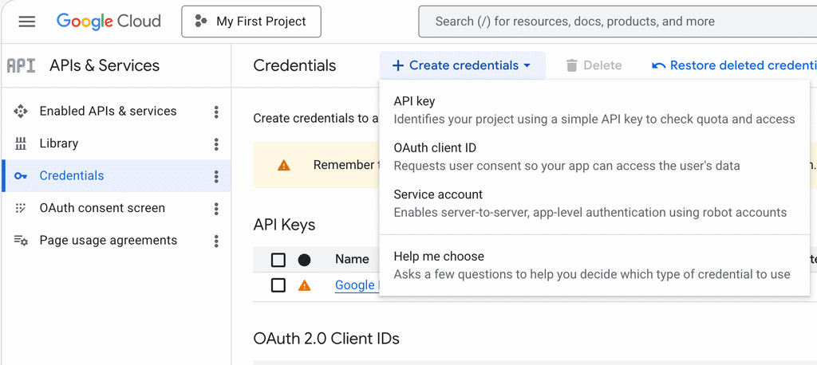Click Restore deleted credentials

[734, 65]
